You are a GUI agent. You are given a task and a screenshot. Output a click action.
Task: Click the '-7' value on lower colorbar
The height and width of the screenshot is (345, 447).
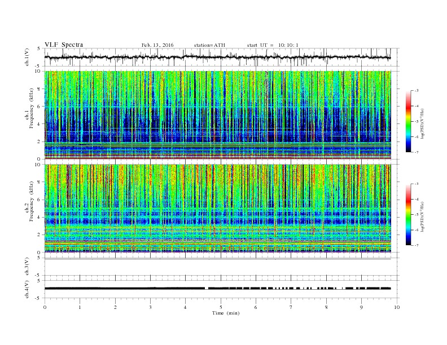417,245
